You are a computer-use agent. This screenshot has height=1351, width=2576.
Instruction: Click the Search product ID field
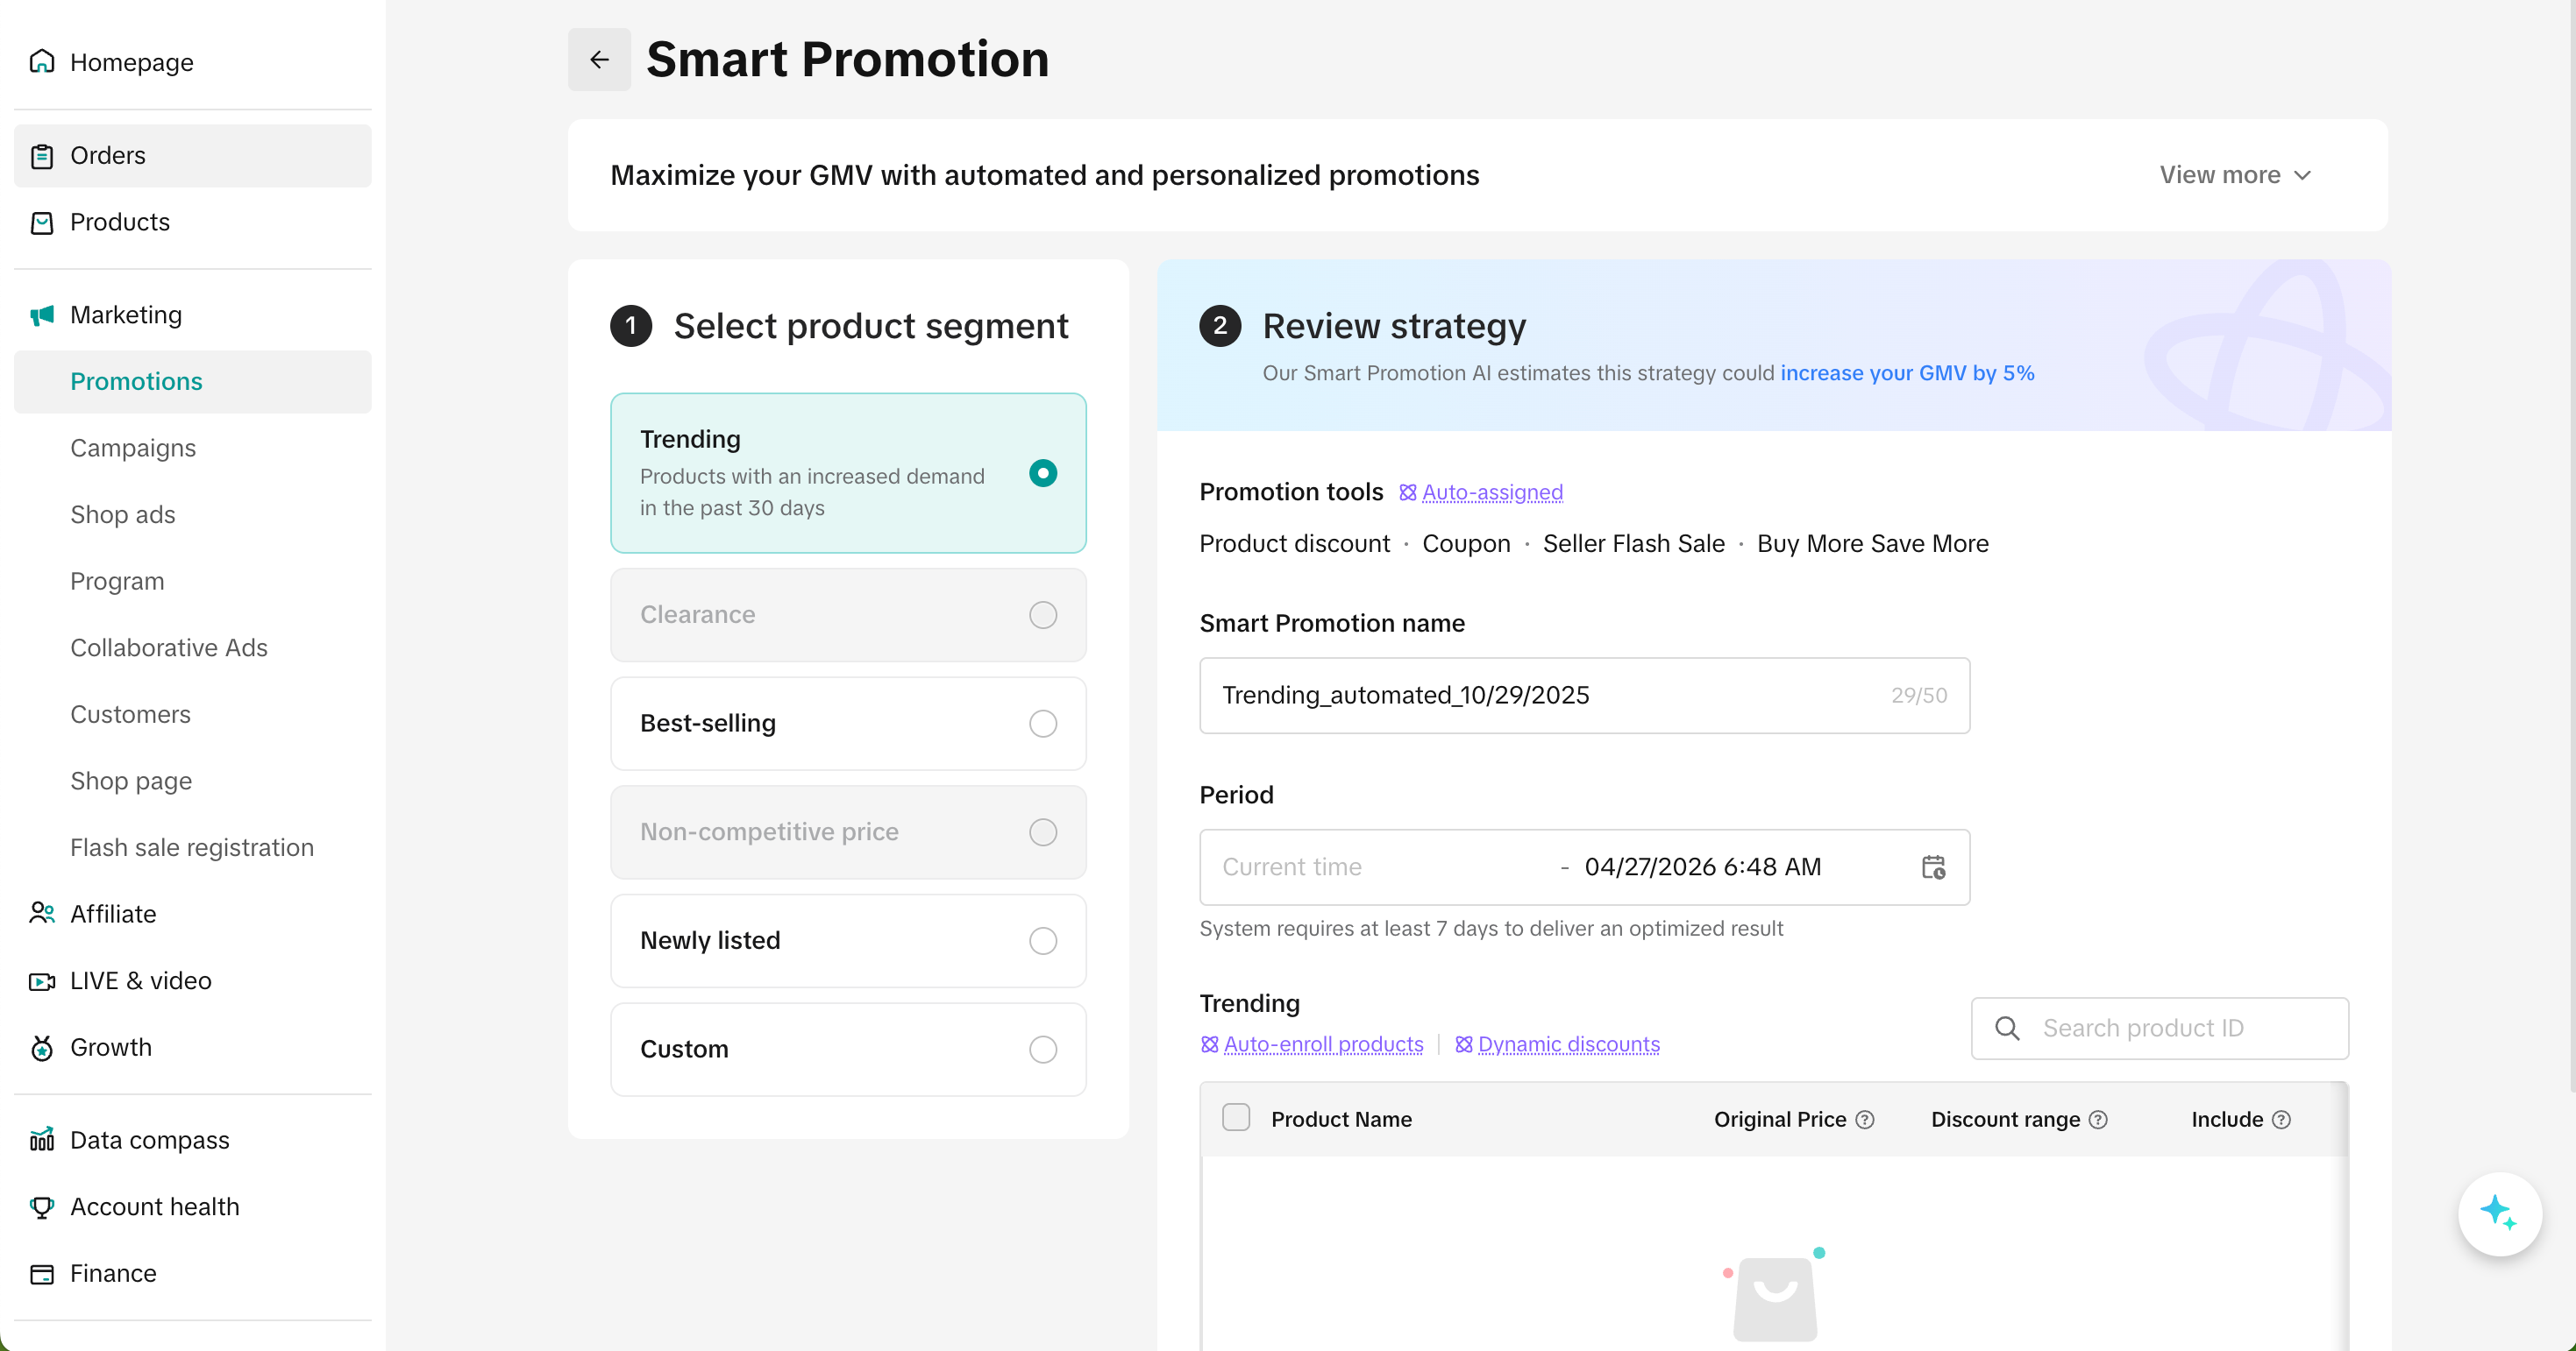click(2180, 1027)
